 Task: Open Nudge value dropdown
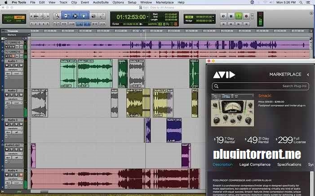(213, 21)
